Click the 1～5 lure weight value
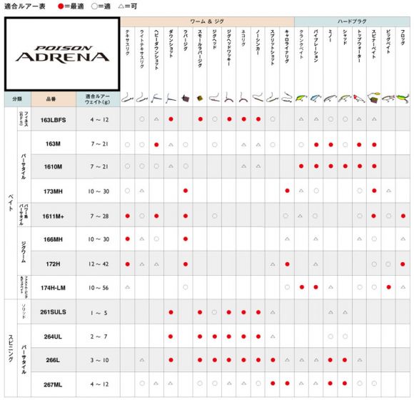This screenshot has width=414, height=400. 99,313
